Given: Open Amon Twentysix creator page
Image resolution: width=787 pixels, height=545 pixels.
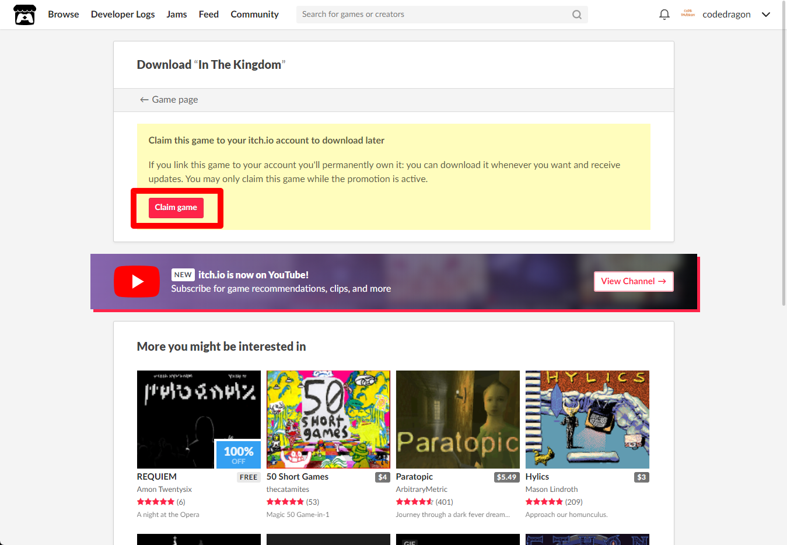Looking at the screenshot, I should 165,490.
